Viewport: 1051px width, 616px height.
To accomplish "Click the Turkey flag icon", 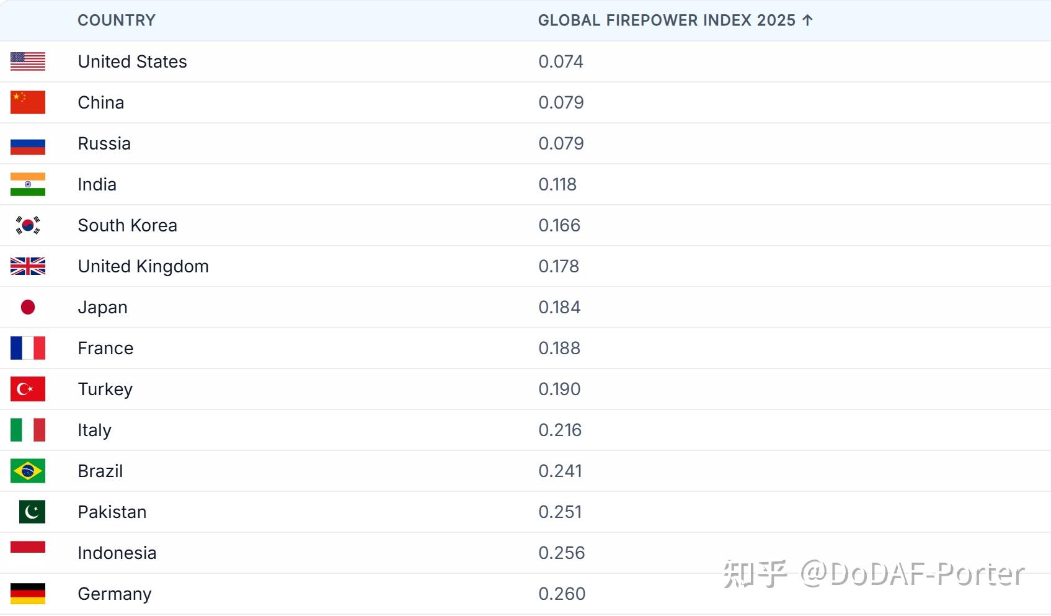I will click(28, 389).
